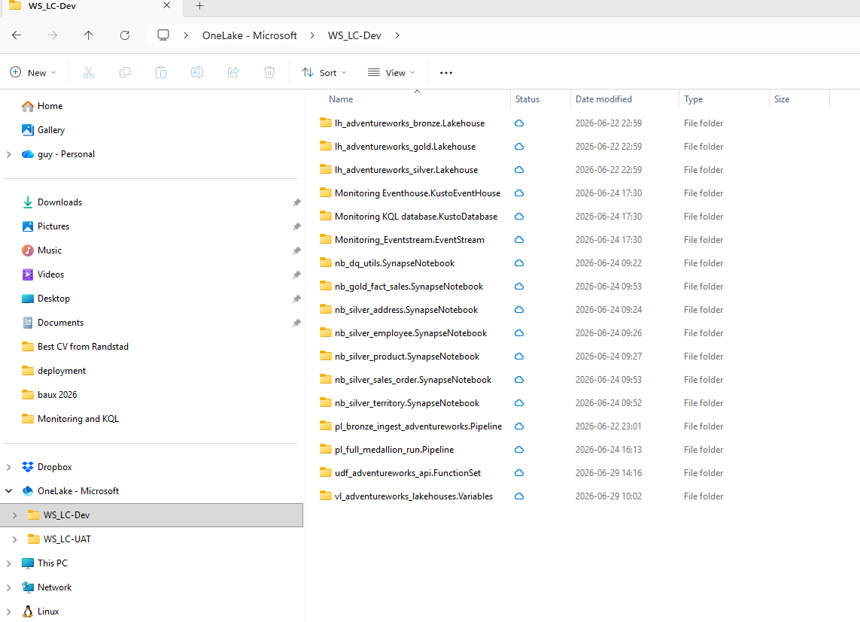
Task: Select nb_gold_fact_sales.SynapseNotebook folder
Action: 409,286
